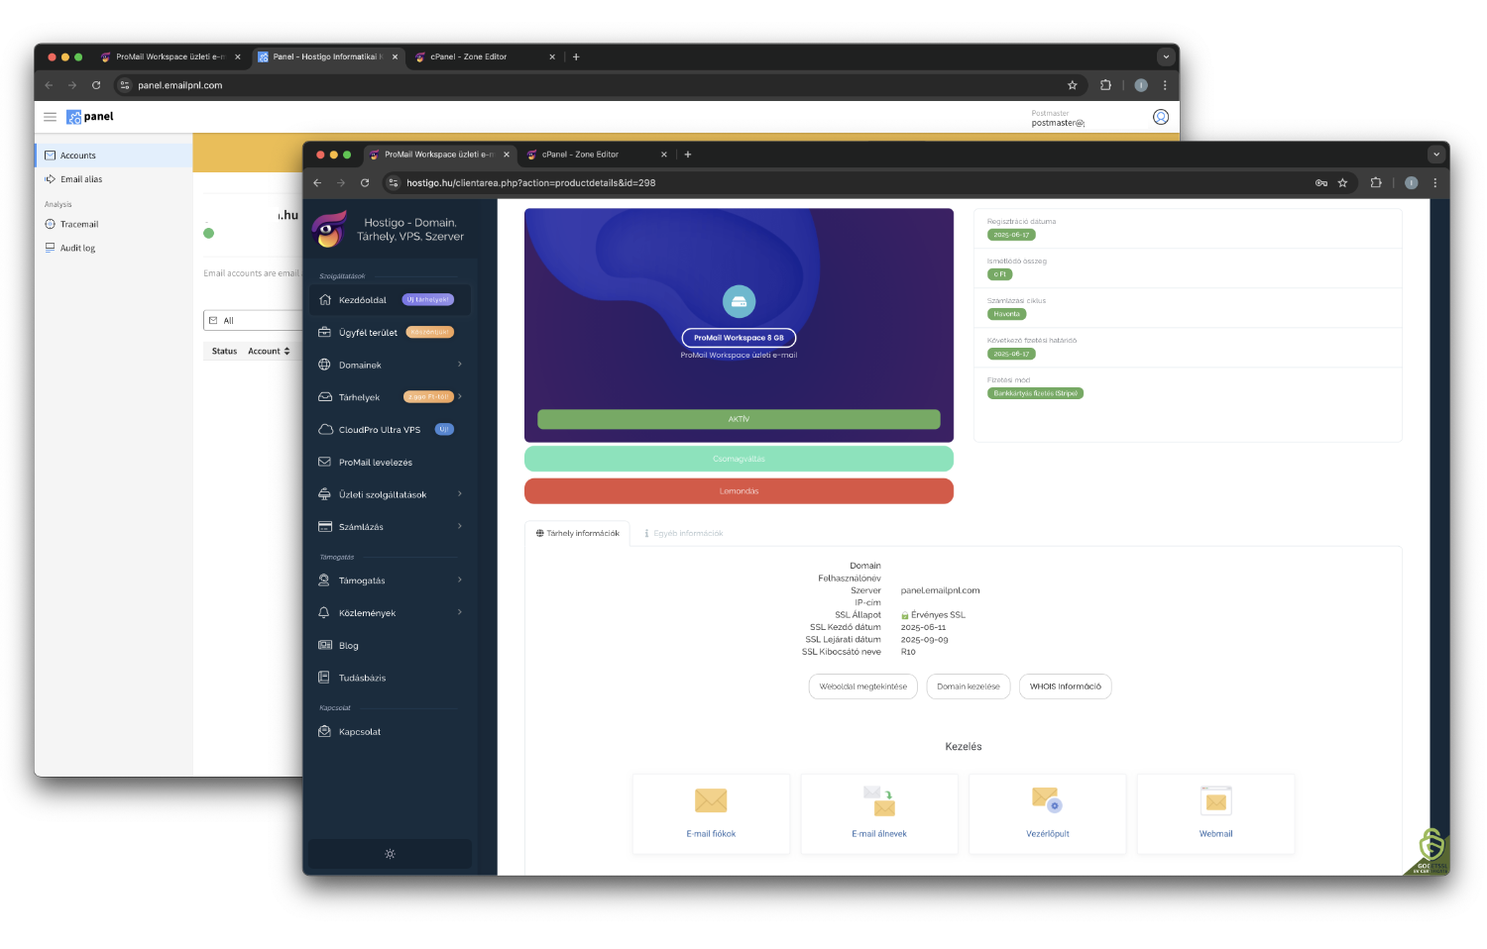The width and height of the screenshot is (1487, 949).
Task: Open Kezdőoldal home icon in Hostigo sidebar
Action: 324,299
